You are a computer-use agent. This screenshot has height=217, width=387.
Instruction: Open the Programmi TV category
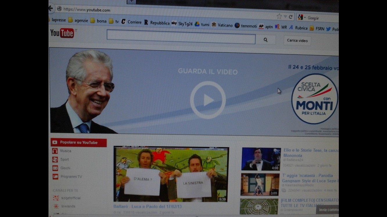pyautogui.click(x=71, y=177)
